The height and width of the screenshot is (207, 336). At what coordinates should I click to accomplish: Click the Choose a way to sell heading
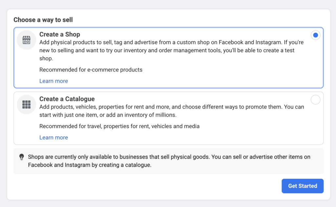pos(43,20)
